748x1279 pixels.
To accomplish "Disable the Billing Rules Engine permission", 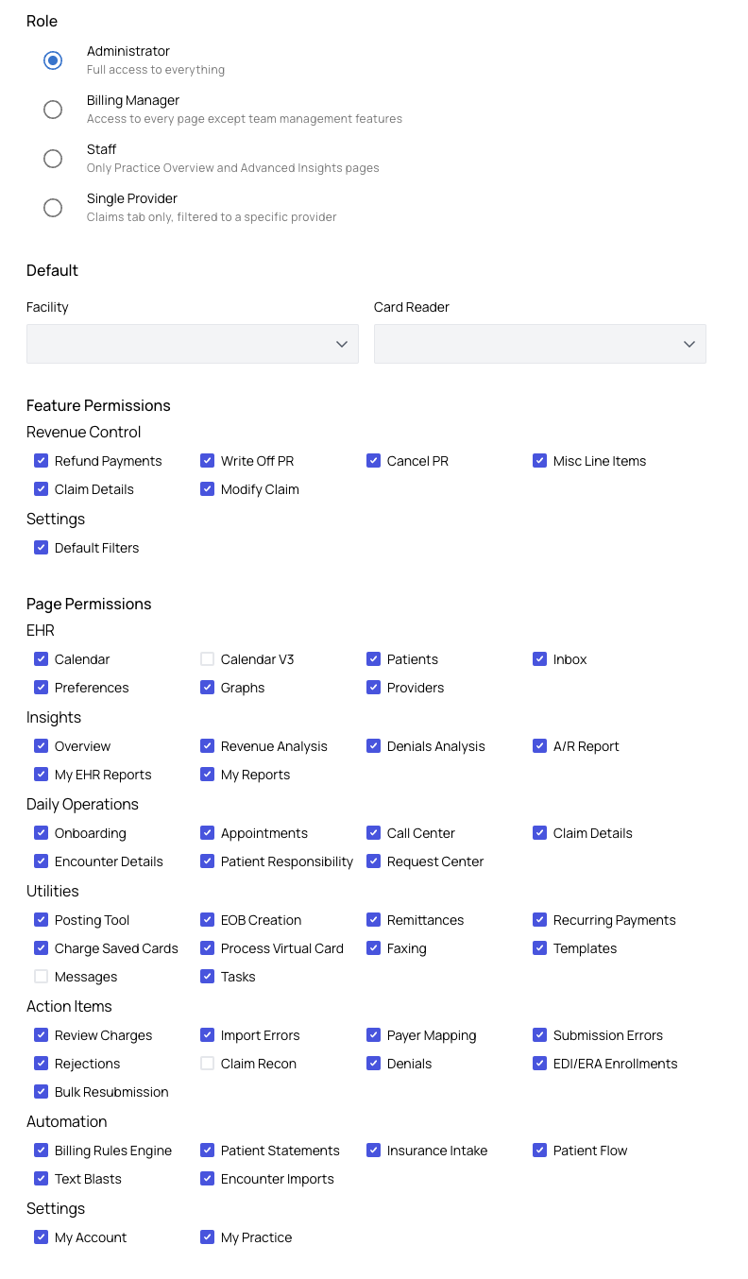I will (x=41, y=1150).
